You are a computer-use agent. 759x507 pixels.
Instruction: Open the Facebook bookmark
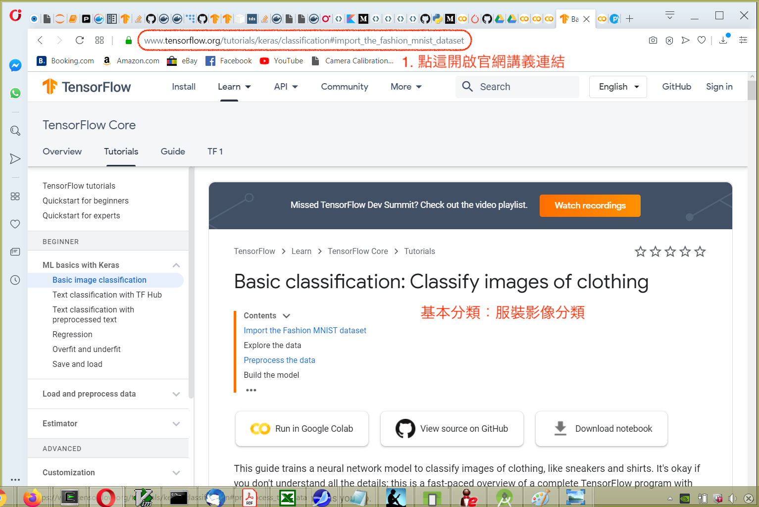click(229, 61)
